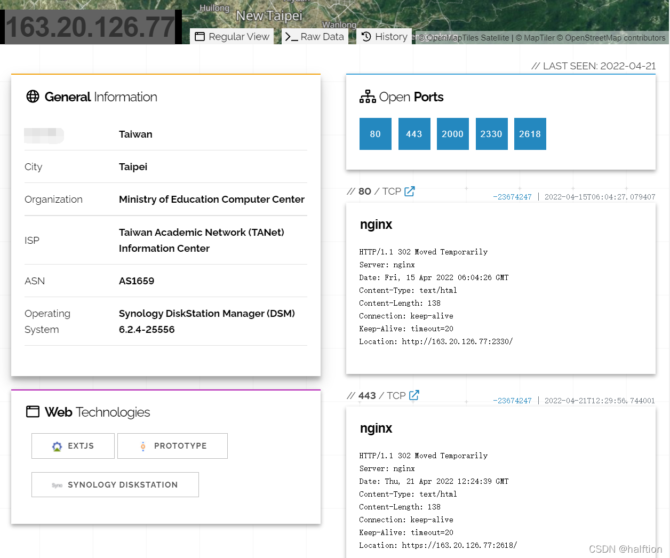670x558 pixels.
Task: Click the LAST SEEN: 2022-04-21 text
Action: click(x=594, y=66)
